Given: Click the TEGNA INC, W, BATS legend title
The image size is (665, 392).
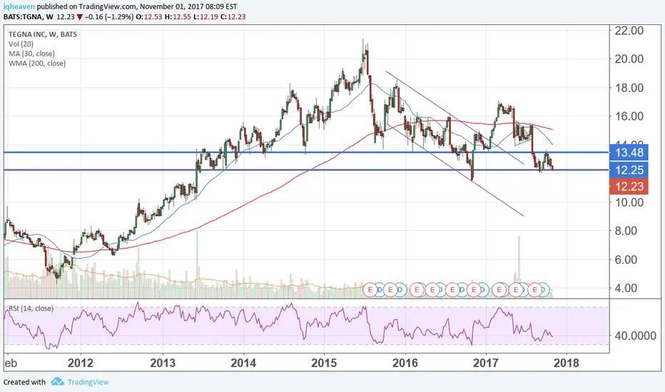Looking at the screenshot, I should (42, 34).
